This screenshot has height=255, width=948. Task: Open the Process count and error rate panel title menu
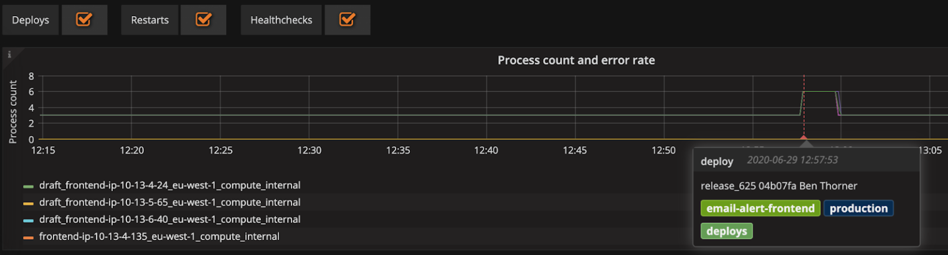coord(576,60)
